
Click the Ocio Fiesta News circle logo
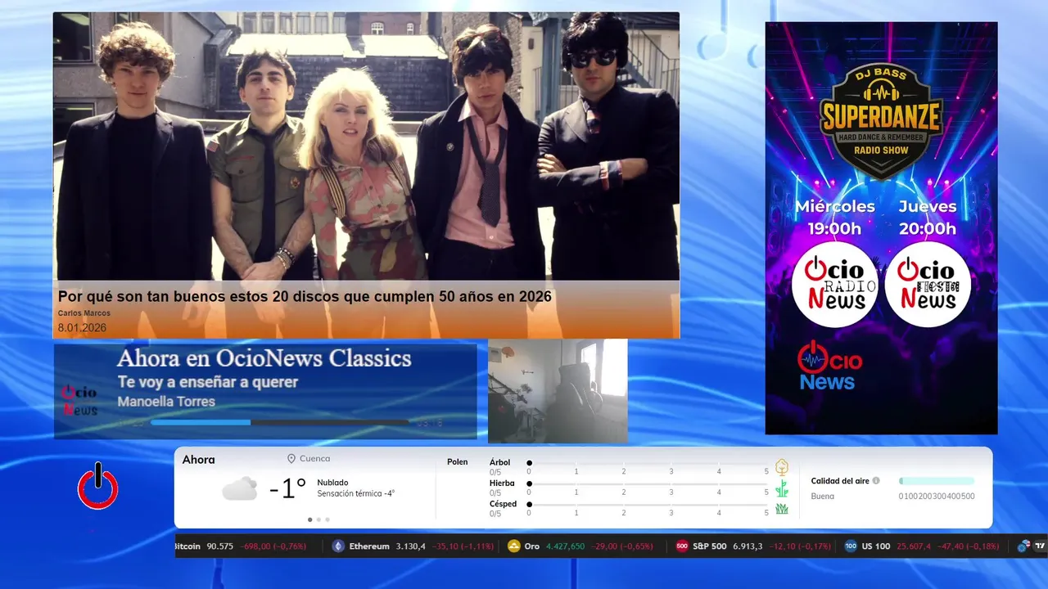point(928,285)
